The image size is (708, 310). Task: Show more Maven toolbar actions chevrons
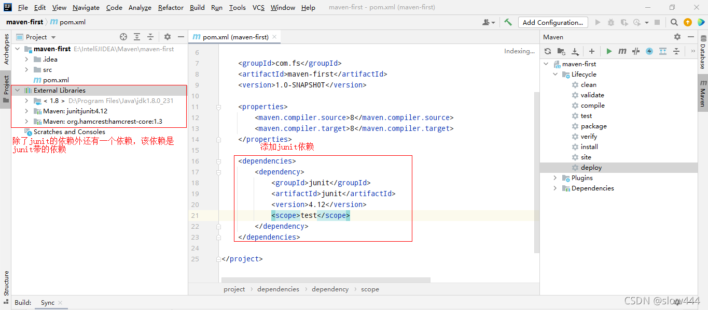[693, 51]
